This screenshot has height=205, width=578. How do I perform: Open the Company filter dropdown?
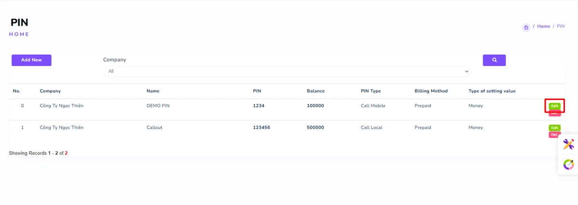(x=287, y=71)
